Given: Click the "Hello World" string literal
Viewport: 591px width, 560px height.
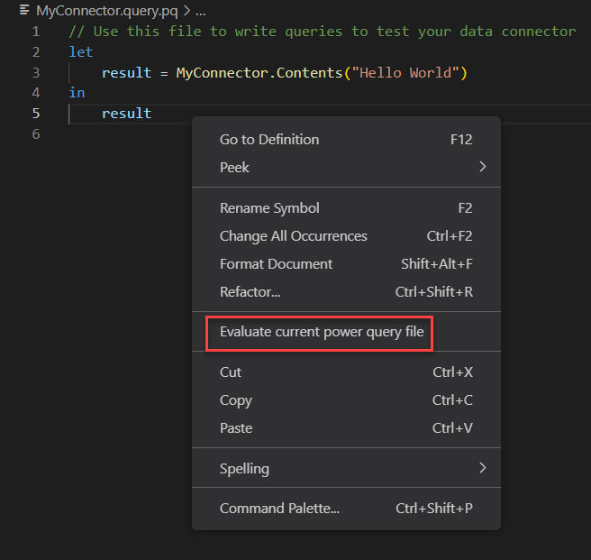Looking at the screenshot, I should (x=405, y=72).
